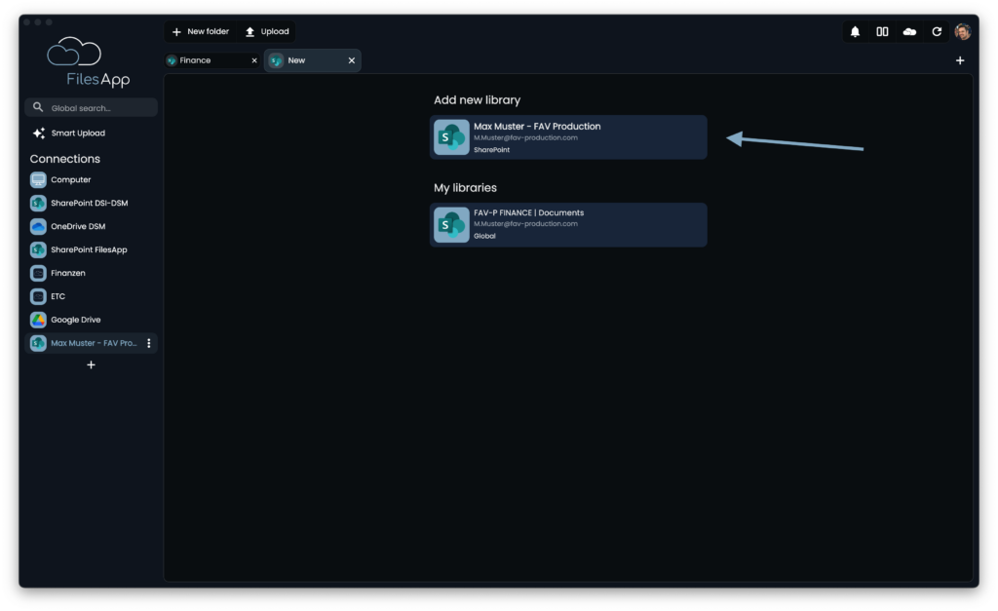Click the SharePoint FilesApp sidebar icon
The height and width of the screenshot is (611, 998).
click(x=38, y=249)
